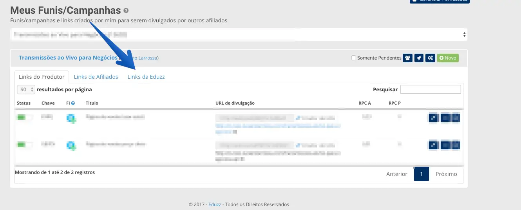Click the Gerenciar Permissões button at the top

440,1
